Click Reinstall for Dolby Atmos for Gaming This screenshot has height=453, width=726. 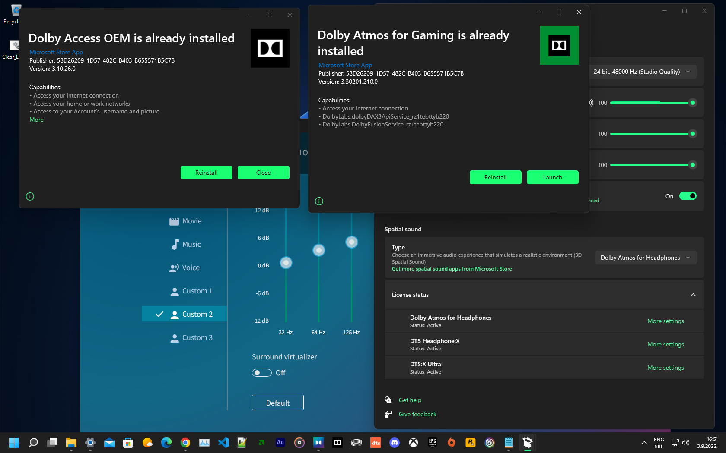point(496,177)
